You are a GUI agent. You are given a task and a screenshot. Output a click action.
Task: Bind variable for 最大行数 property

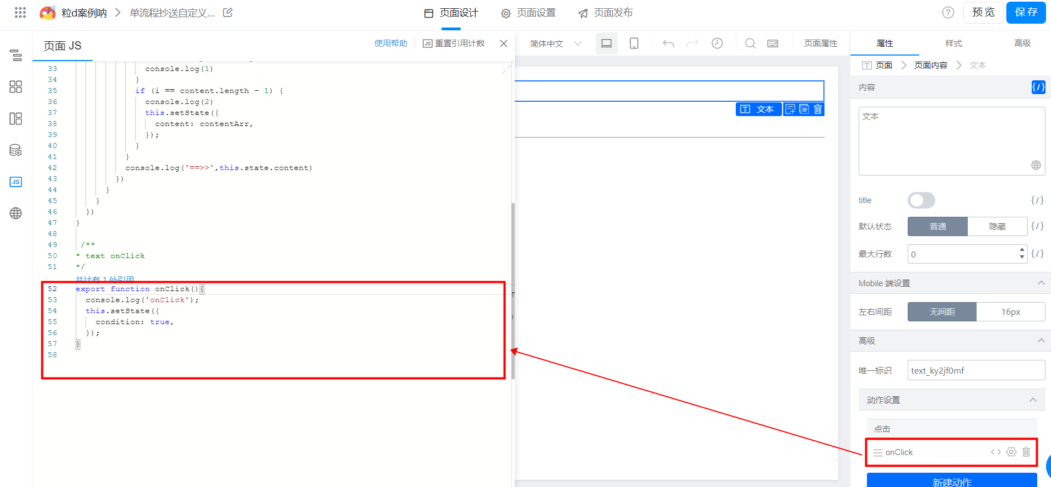coord(1038,254)
